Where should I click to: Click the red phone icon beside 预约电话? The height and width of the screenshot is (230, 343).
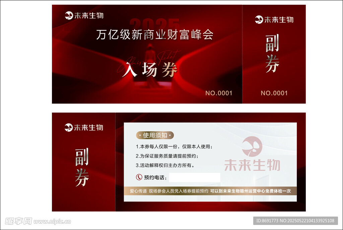(x=139, y=177)
